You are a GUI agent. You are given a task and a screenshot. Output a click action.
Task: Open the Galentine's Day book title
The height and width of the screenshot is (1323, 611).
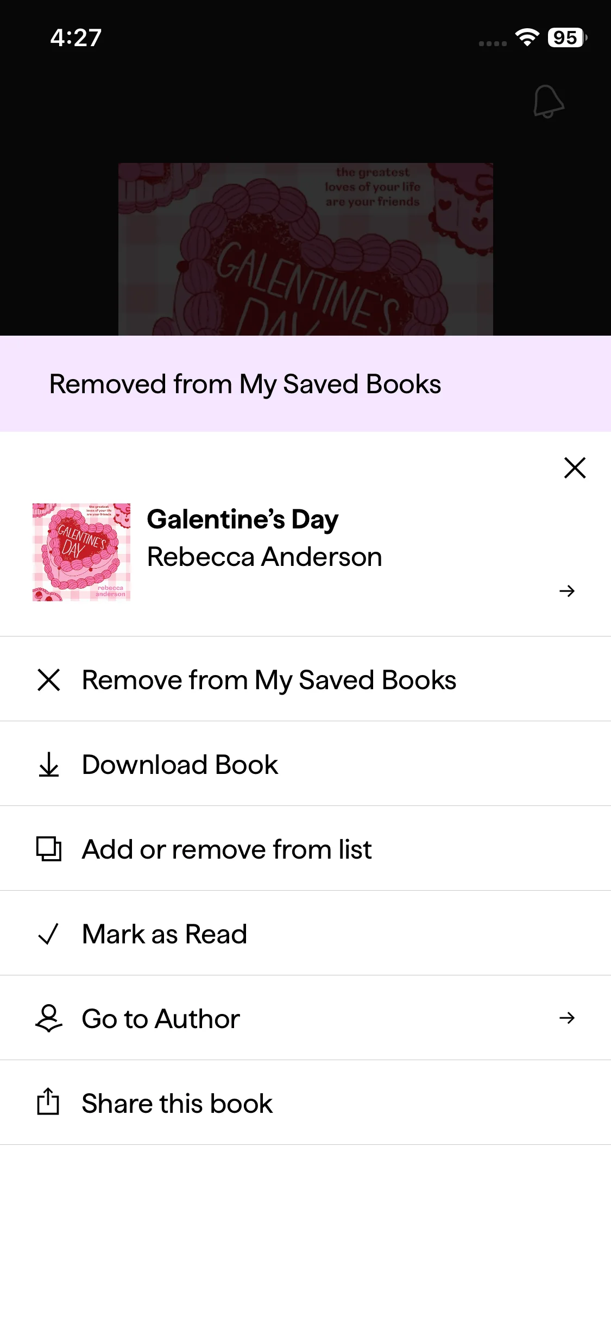click(x=243, y=519)
